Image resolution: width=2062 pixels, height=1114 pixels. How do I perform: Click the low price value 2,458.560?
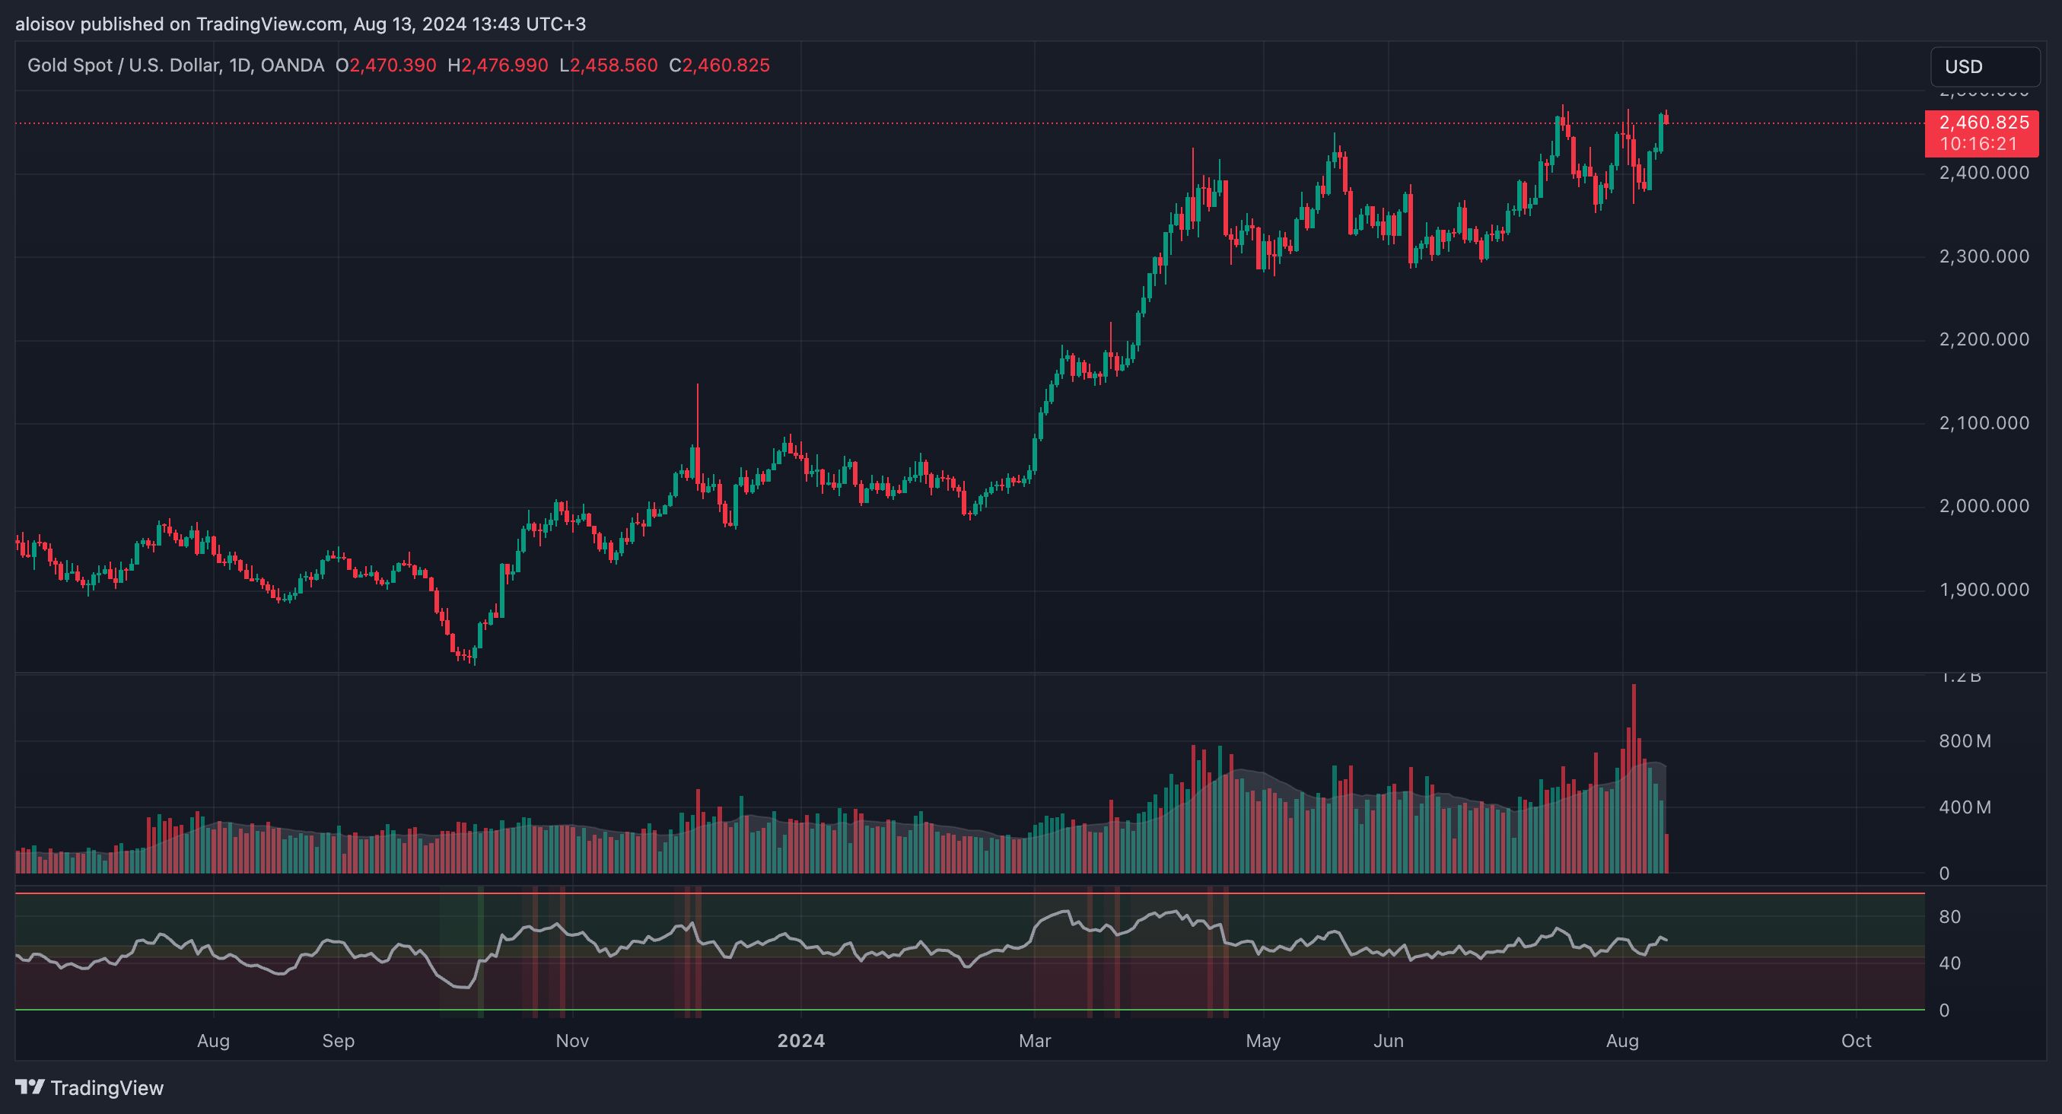[613, 65]
